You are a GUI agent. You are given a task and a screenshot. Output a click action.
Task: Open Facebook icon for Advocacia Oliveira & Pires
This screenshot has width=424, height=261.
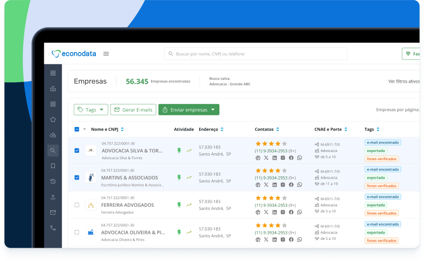[x=291, y=239]
